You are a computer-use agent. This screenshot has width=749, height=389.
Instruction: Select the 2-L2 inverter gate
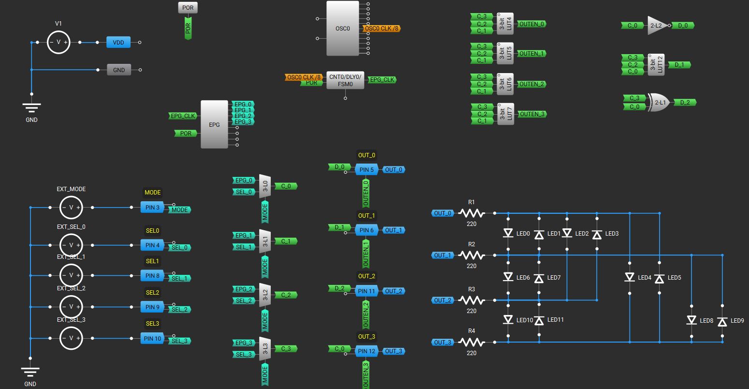point(658,26)
